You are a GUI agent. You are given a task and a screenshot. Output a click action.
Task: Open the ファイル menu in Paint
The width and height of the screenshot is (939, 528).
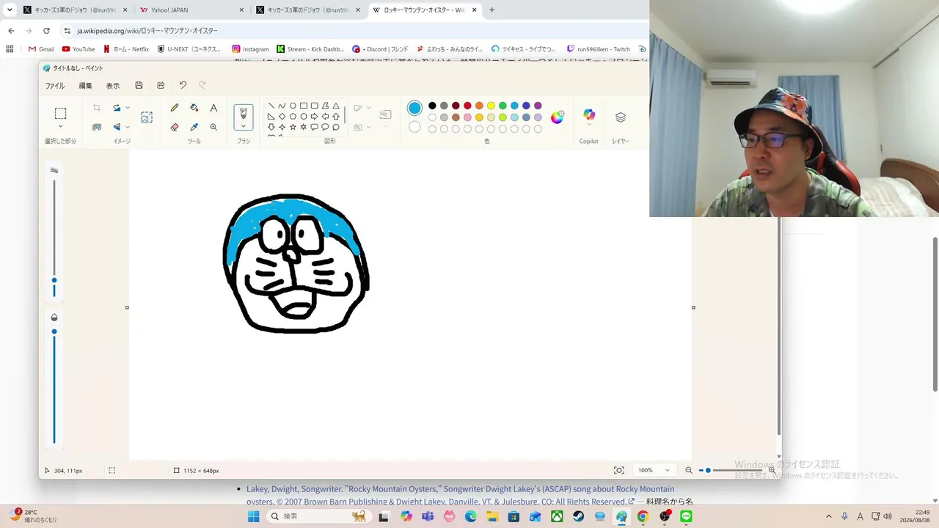pos(55,86)
